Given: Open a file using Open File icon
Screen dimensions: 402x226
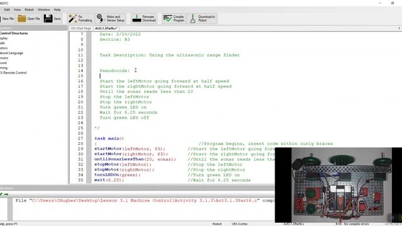Looking at the screenshot, I should pos(29,19).
